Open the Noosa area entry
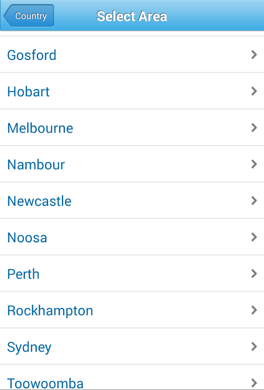This screenshot has width=264, height=390. click(x=27, y=237)
